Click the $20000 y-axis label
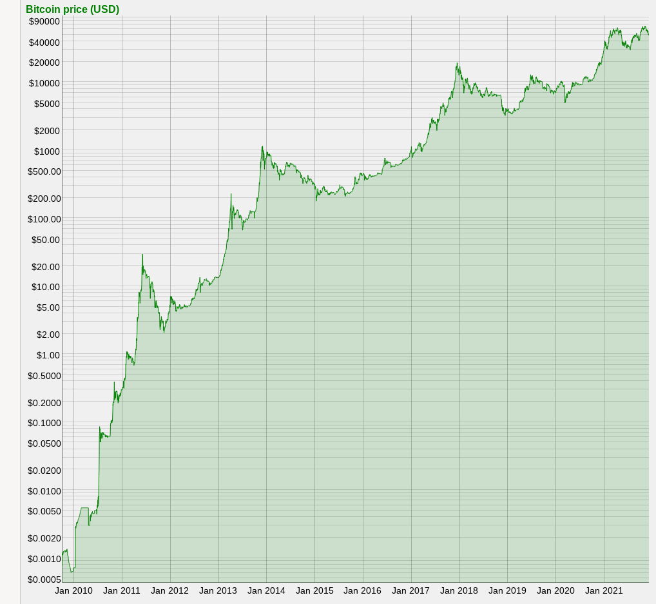656x604 pixels. (44, 63)
